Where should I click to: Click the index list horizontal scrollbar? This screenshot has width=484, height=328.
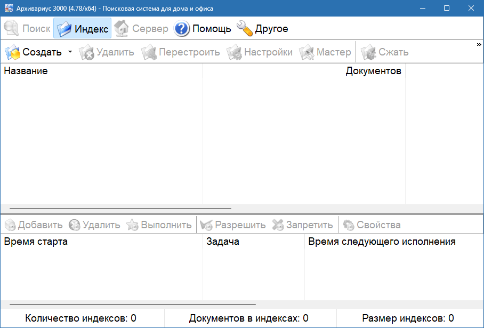click(120, 209)
